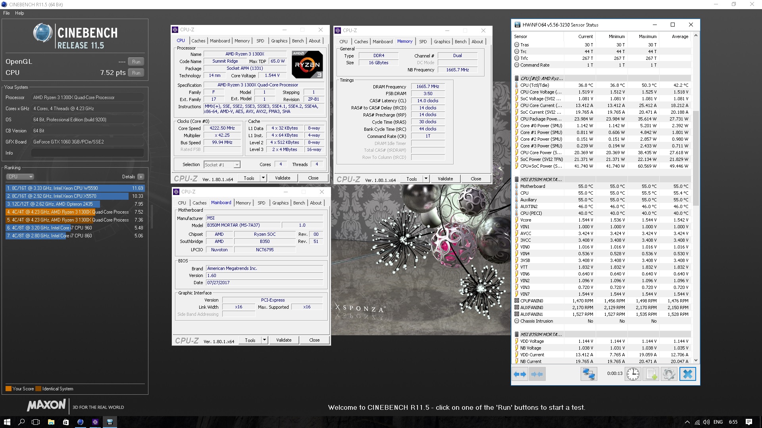Click the CPUFANIN0 fan sensor icon
This screenshot has height=428, width=762.
pyautogui.click(x=517, y=301)
